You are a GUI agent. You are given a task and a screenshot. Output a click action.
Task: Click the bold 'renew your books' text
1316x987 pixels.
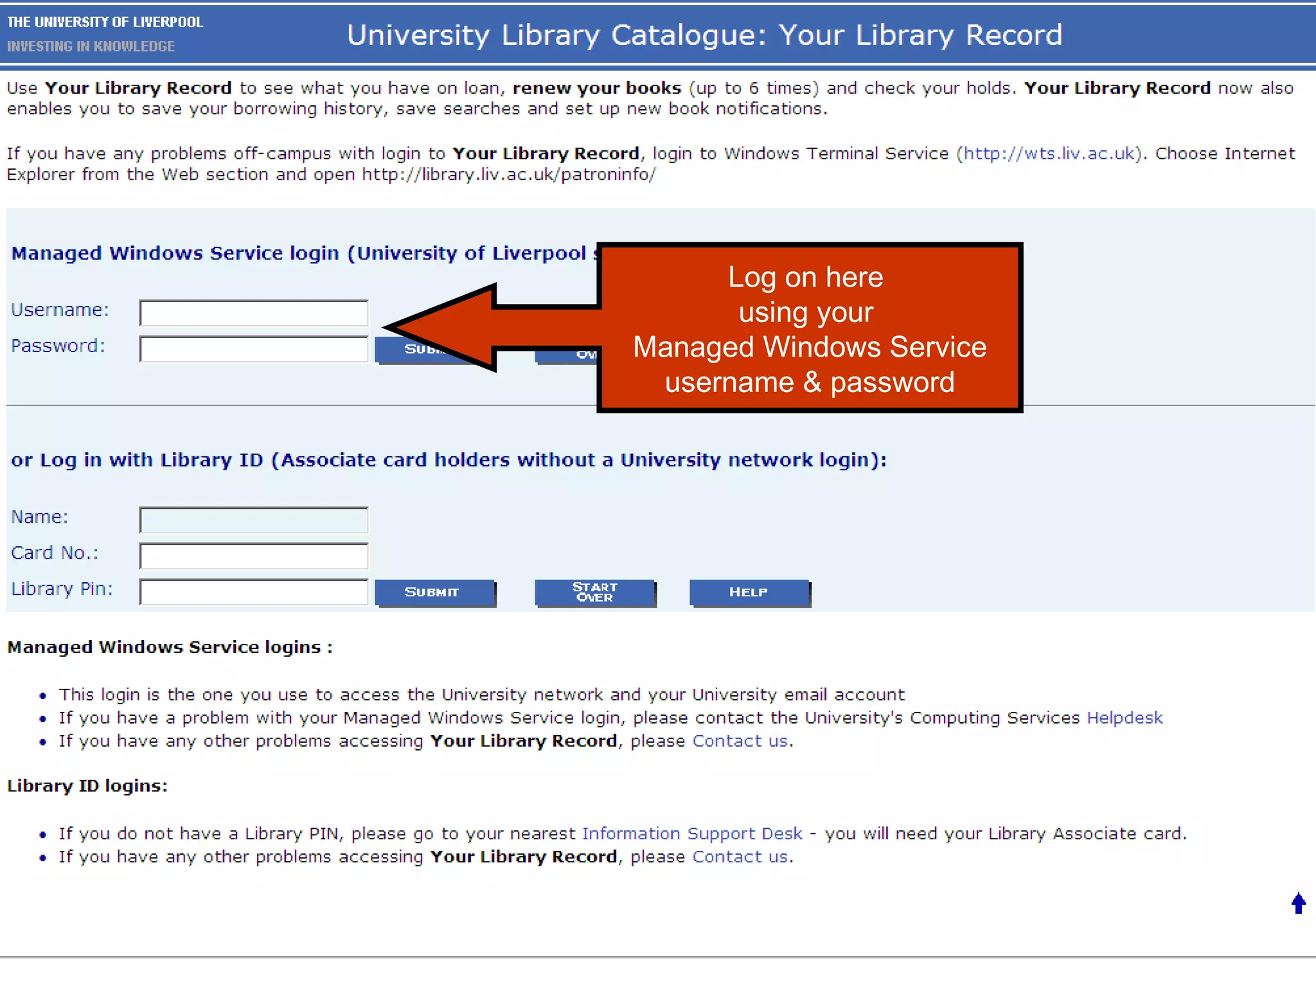pyautogui.click(x=597, y=88)
